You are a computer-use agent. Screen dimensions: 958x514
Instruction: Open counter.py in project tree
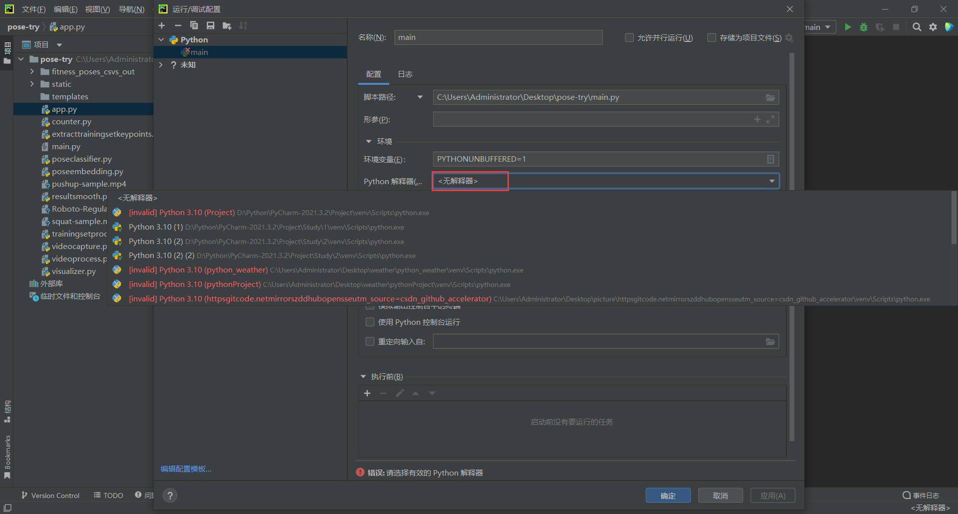71,122
